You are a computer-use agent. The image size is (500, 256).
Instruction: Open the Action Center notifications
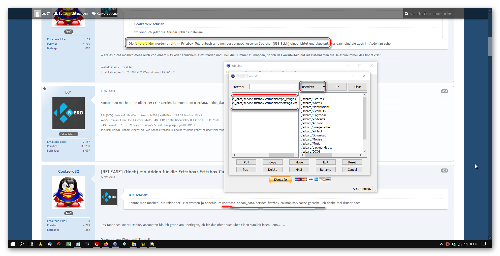[x=484, y=244]
